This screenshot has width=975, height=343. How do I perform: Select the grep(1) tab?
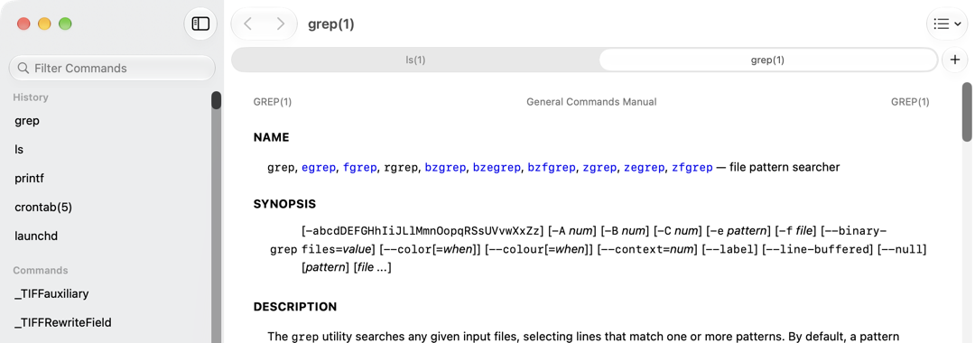click(x=767, y=60)
